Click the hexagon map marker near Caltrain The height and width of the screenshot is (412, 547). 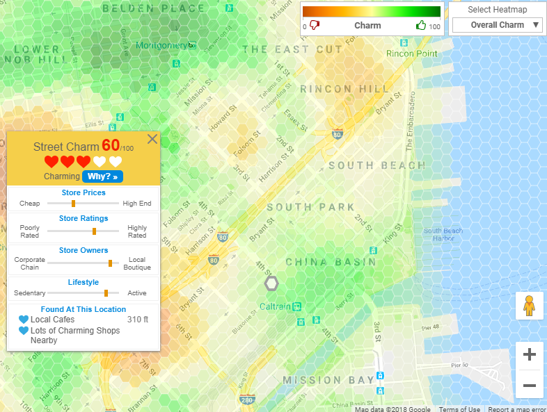coord(271,283)
